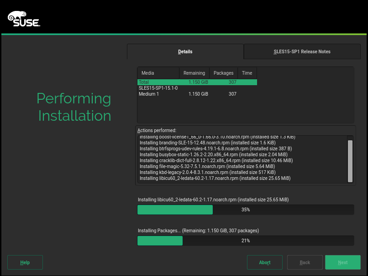This screenshot has width=368, height=276.
Task: Select the highlighted Total row
Action: coord(197,82)
